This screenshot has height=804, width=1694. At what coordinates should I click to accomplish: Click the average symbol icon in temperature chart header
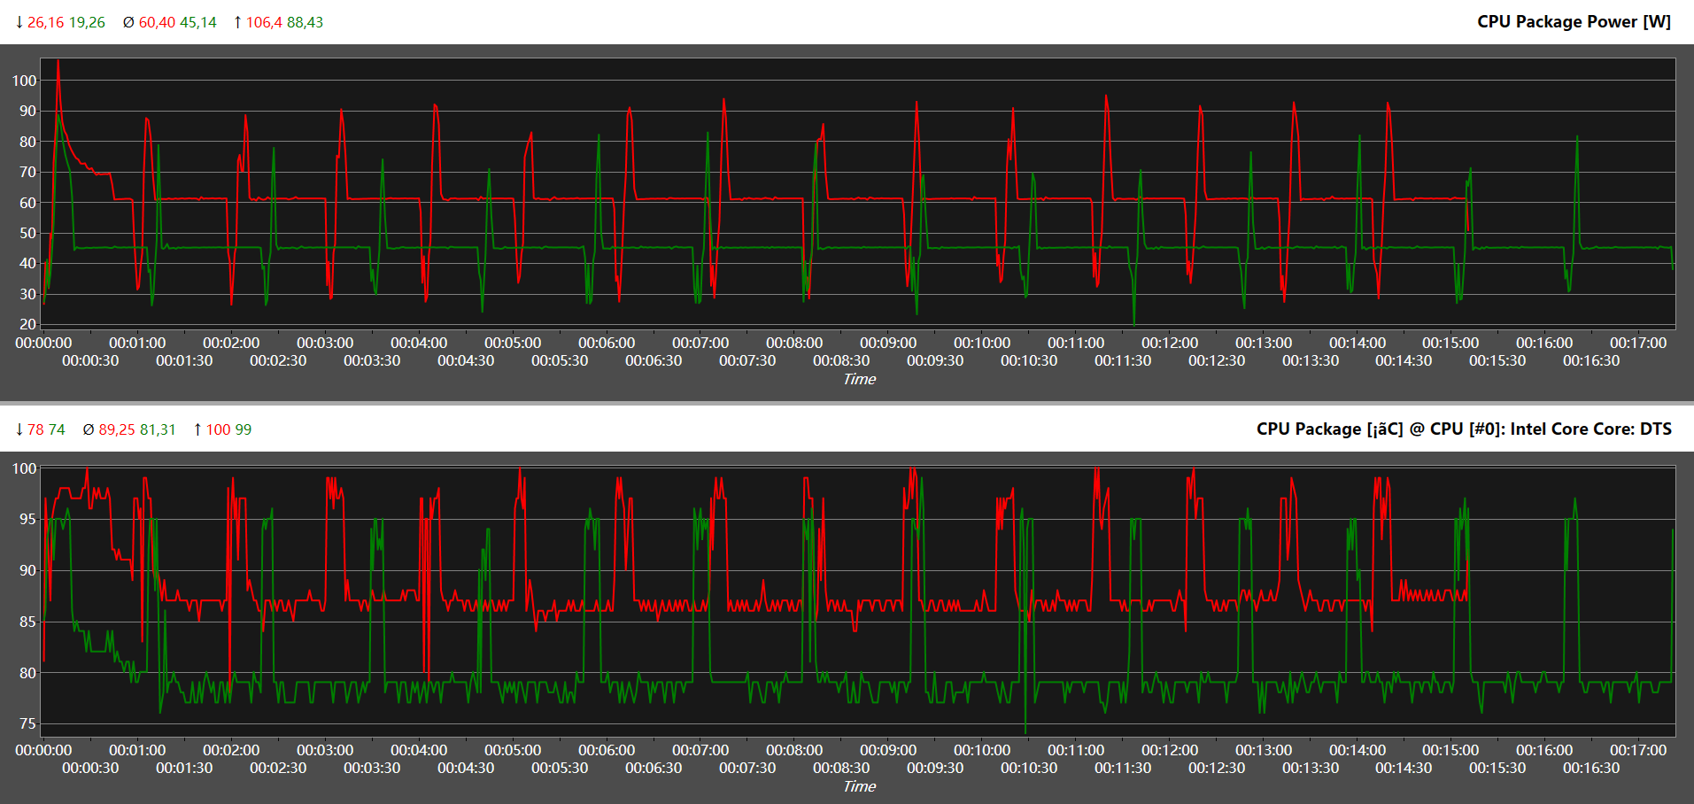(x=89, y=429)
